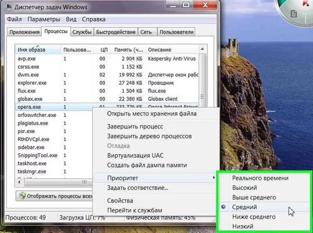Viewport: 313px width, 233px height.
Task: Select the sidebar.exe process row
Action: point(54,147)
